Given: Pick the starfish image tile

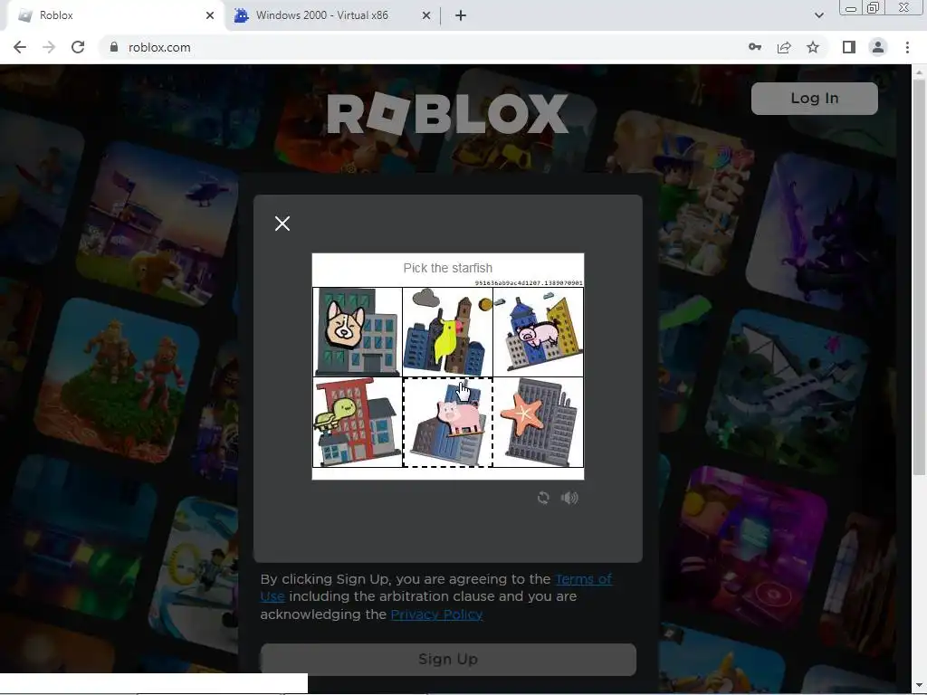Looking at the screenshot, I should 538,422.
